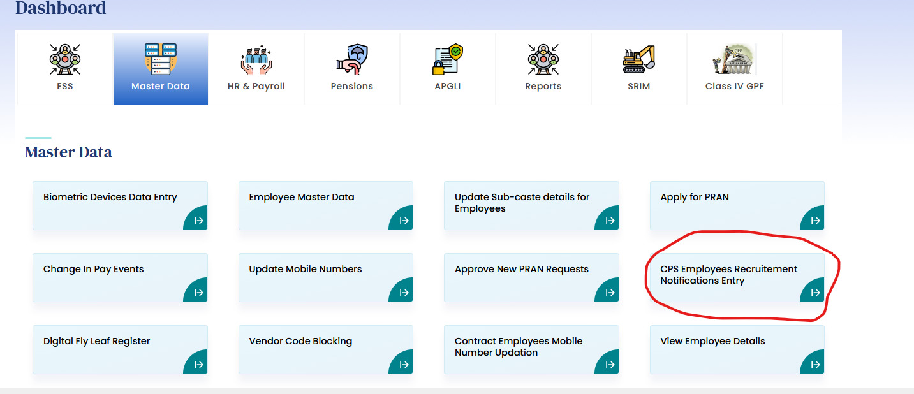Click arrow icon on Apply for PRAN card

coord(814,221)
